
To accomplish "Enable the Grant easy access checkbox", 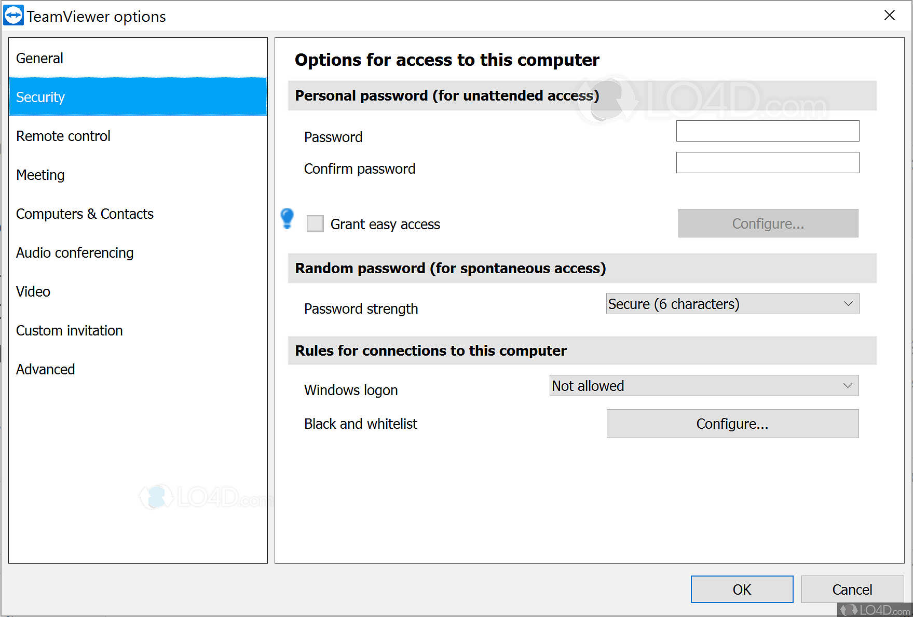I will click(x=315, y=223).
